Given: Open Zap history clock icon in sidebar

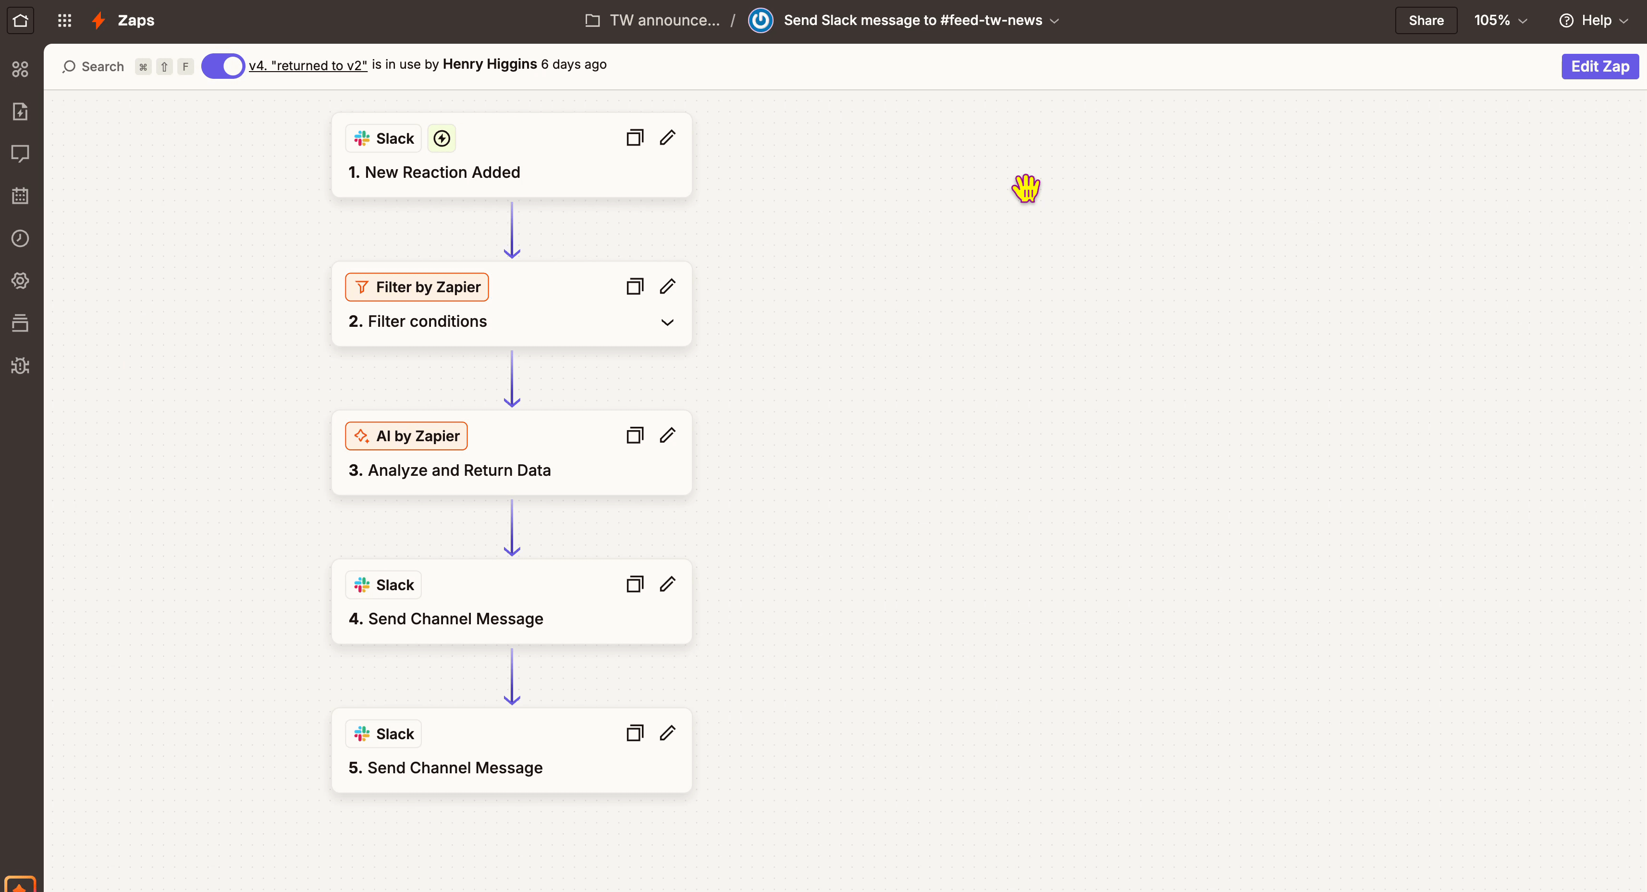Looking at the screenshot, I should 21,238.
